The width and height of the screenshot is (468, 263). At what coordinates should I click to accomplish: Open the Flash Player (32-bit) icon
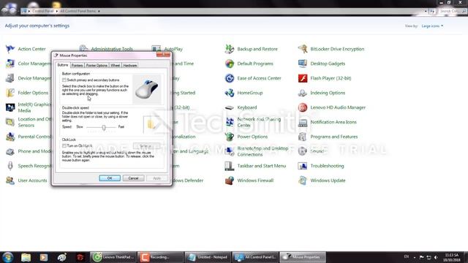point(303,78)
